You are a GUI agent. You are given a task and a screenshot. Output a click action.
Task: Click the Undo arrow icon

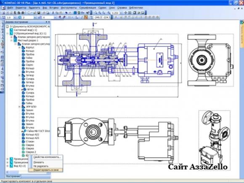pyautogui.click(x=66, y=13)
